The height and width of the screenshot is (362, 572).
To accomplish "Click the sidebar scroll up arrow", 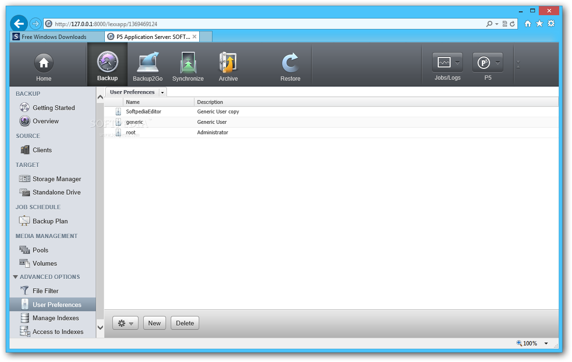I will tap(100, 97).
